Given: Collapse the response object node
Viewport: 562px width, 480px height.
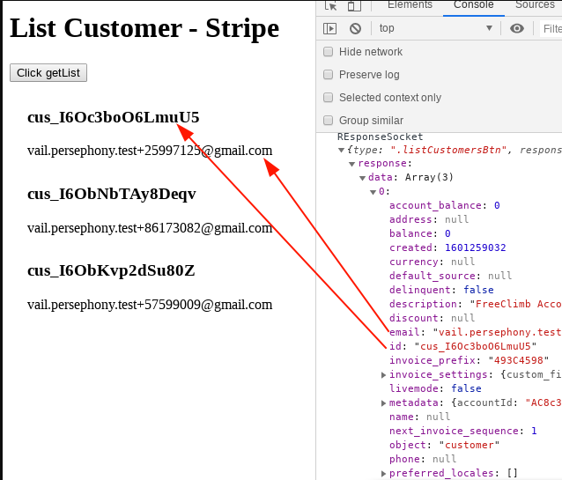Looking at the screenshot, I should pyautogui.click(x=351, y=164).
